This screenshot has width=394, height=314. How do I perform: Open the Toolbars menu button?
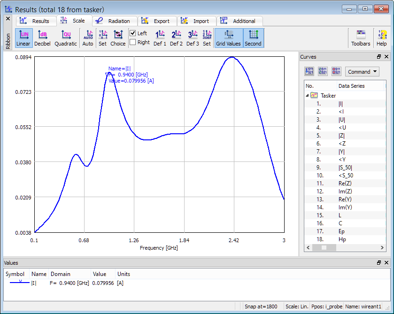361,38
